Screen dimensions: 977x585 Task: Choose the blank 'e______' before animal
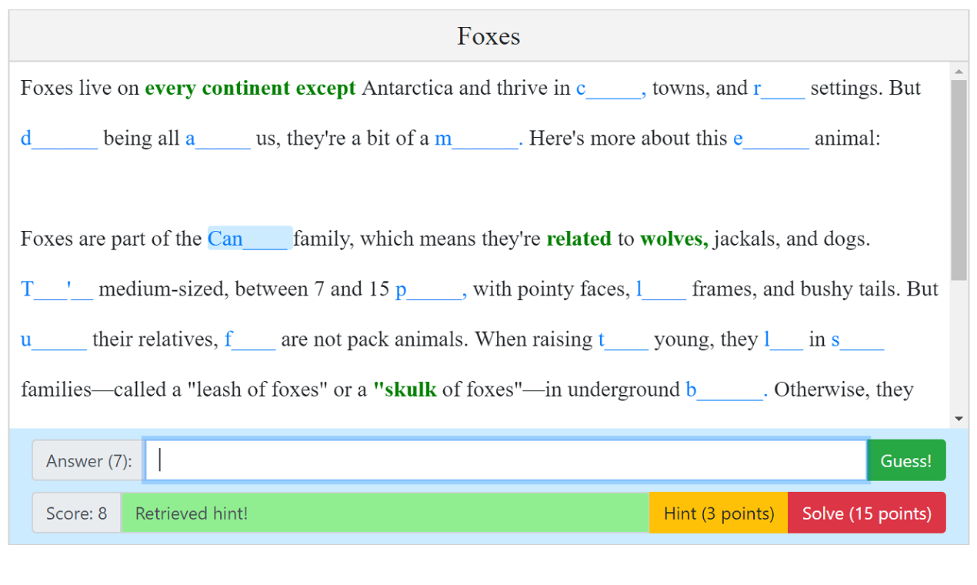770,139
